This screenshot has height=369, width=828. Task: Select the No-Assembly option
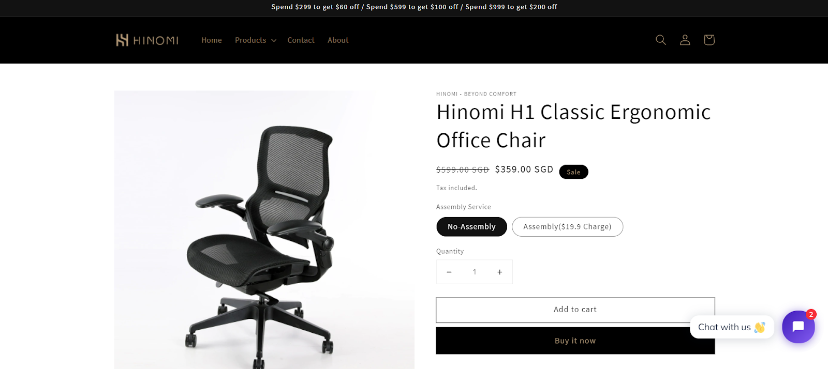click(x=471, y=227)
